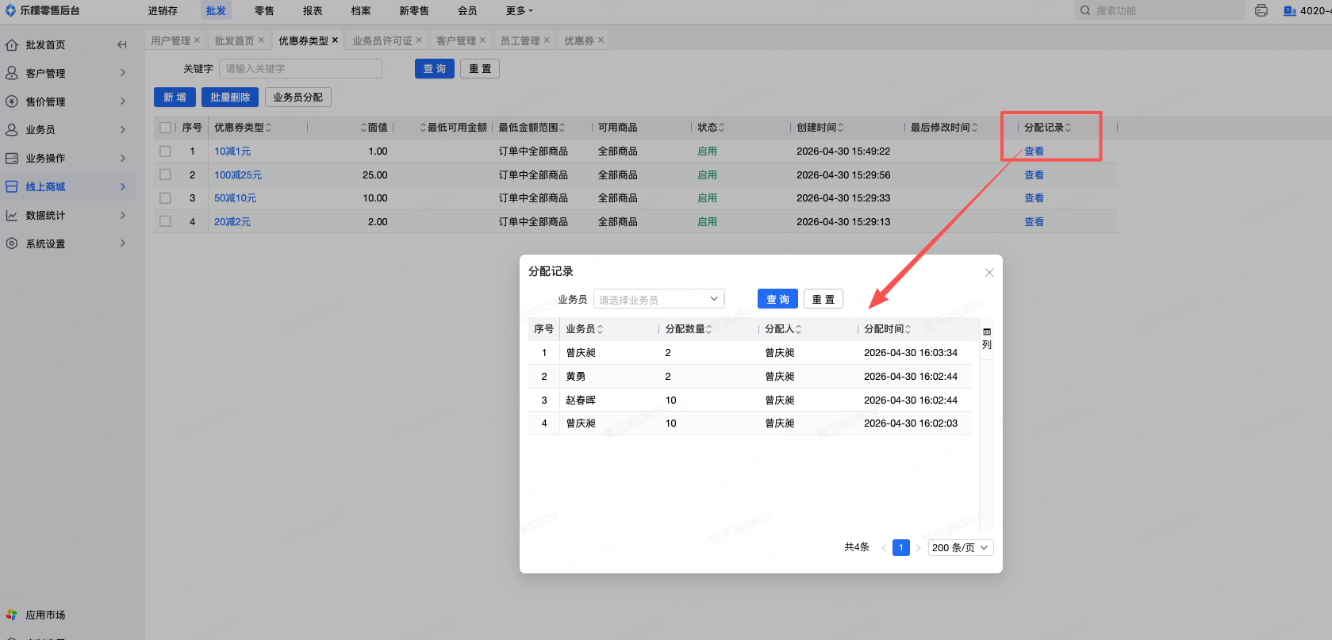Expand the 数据统计 sidebar menu

123,215
